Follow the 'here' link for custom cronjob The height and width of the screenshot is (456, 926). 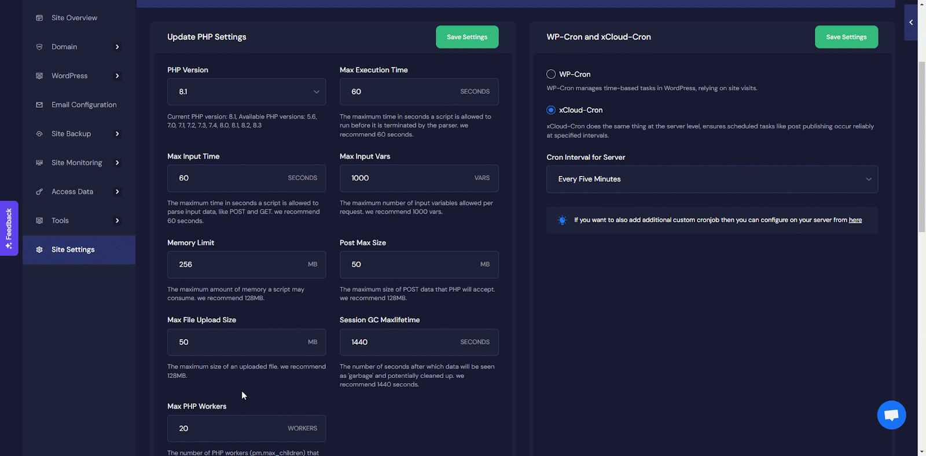pos(855,220)
